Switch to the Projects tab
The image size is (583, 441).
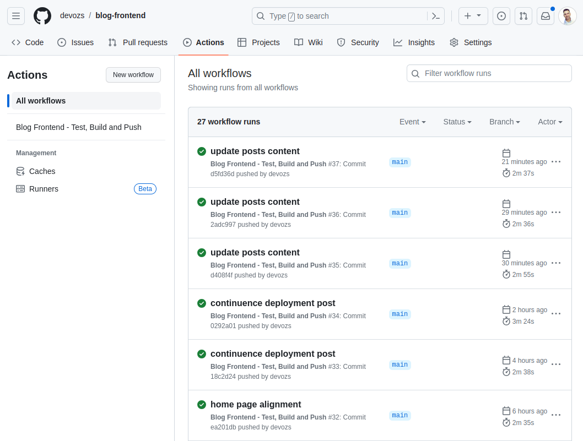coord(258,42)
